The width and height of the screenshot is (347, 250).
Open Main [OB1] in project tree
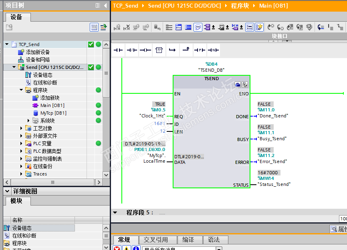(52, 105)
